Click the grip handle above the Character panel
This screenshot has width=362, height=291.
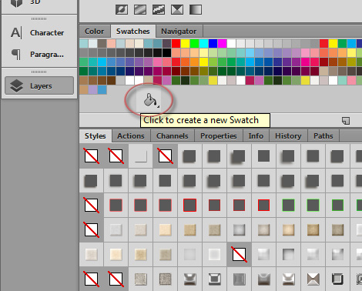click(39, 18)
